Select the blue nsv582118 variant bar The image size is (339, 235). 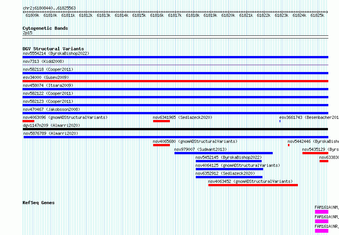coord(175,73)
